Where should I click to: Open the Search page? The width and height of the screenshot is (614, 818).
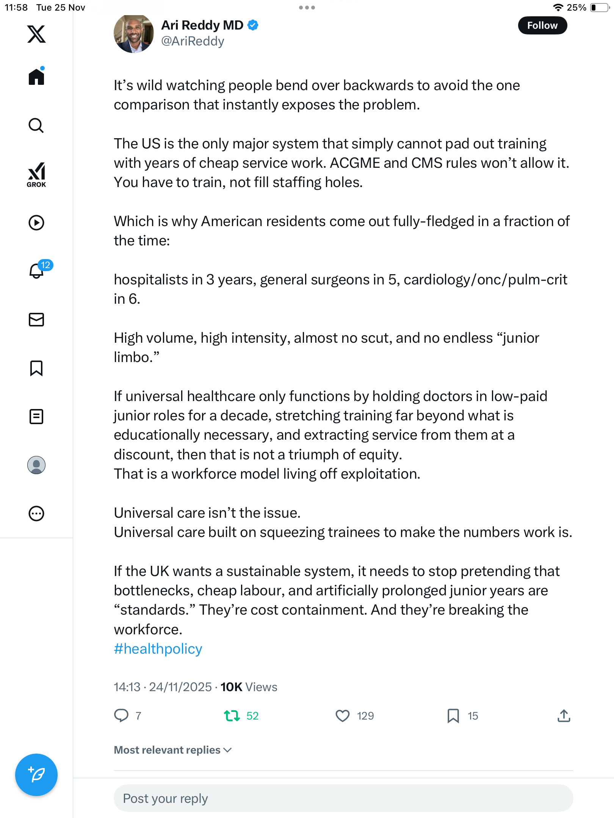(36, 125)
